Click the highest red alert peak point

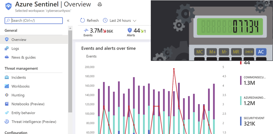[174, 69]
